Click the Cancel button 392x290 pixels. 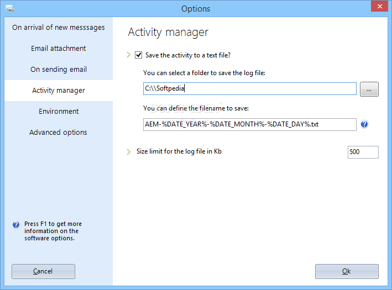click(x=43, y=271)
